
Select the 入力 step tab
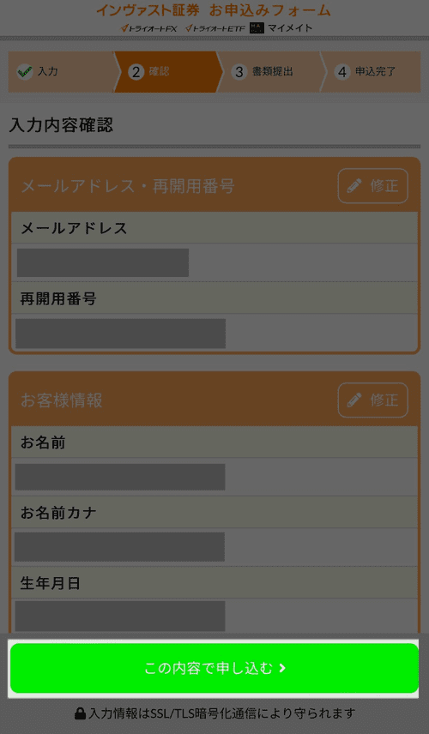pyautogui.click(x=62, y=72)
